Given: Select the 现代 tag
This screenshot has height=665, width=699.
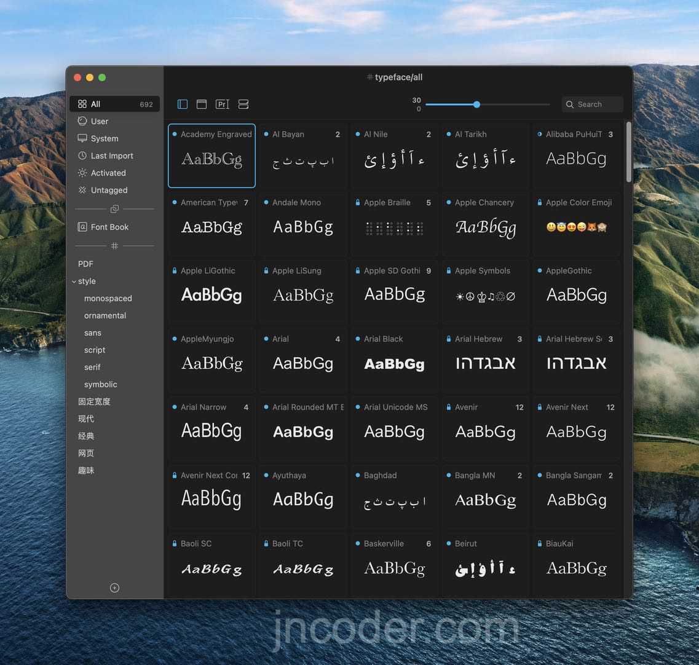Looking at the screenshot, I should pos(86,419).
